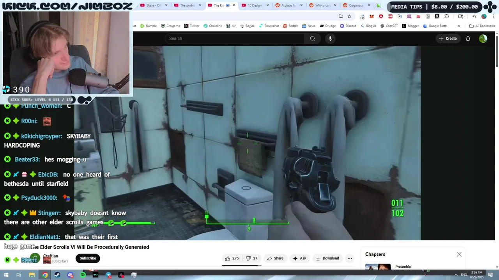This screenshot has width=499, height=280.
Task: Open Steam from the taskbar
Action: (57, 275)
